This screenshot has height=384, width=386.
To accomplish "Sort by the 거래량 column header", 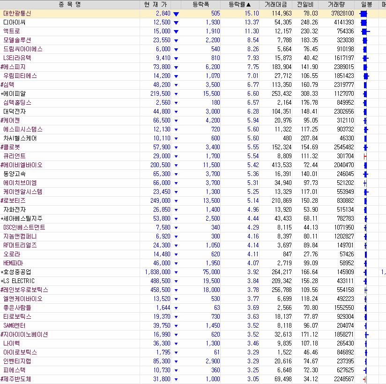I will coord(336,4).
